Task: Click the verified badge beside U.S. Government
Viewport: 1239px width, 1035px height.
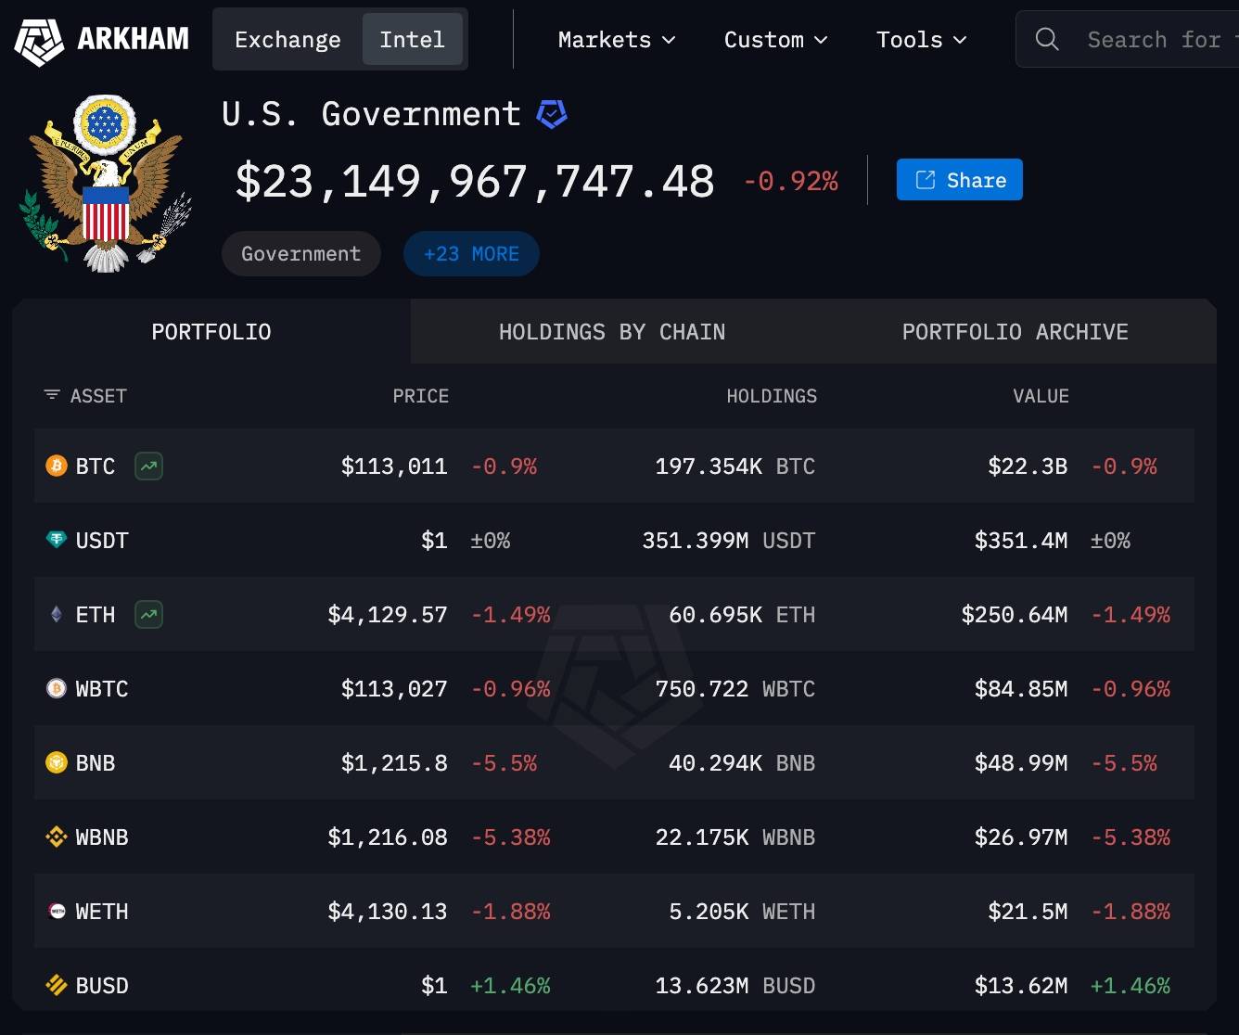Action: click(x=552, y=115)
